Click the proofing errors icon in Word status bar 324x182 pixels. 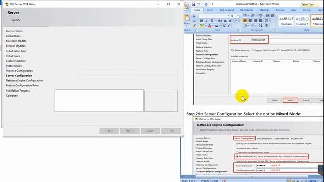[x=224, y=180]
